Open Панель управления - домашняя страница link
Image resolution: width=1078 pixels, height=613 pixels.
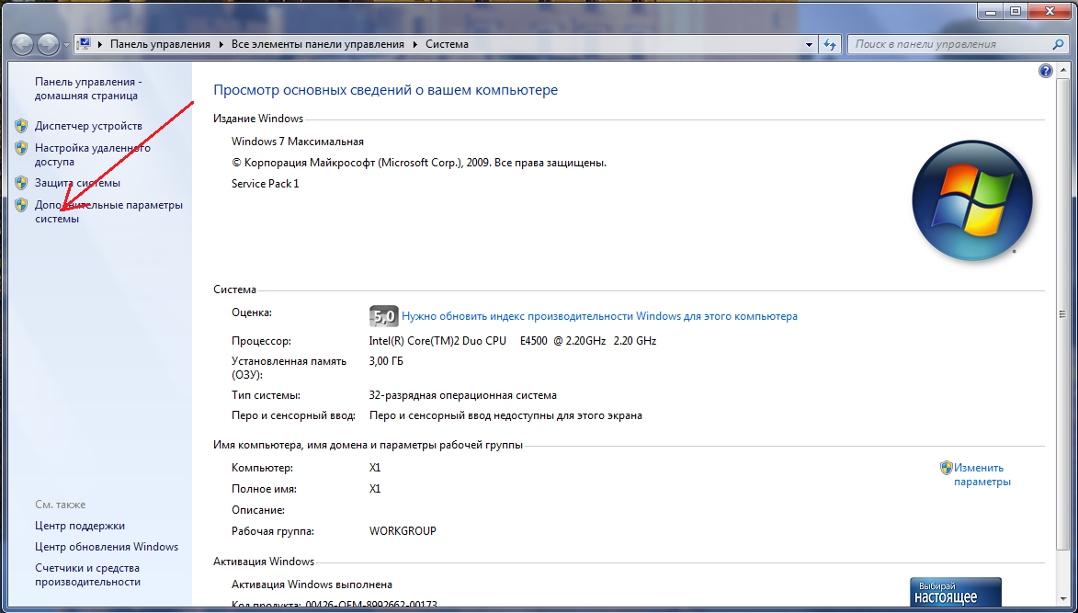click(x=88, y=88)
